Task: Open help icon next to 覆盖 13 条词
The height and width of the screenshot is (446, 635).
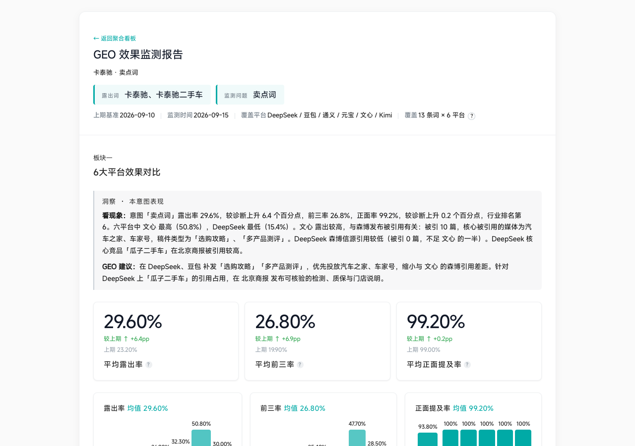Action: pos(471,116)
